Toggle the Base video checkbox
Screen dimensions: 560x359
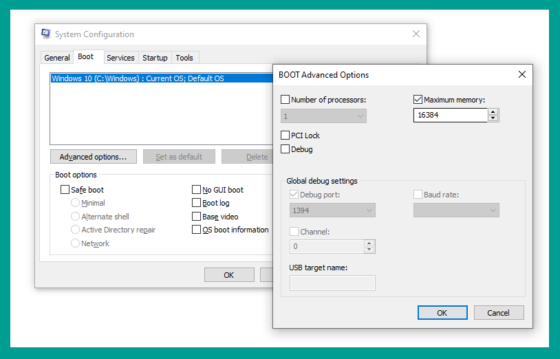tap(196, 216)
